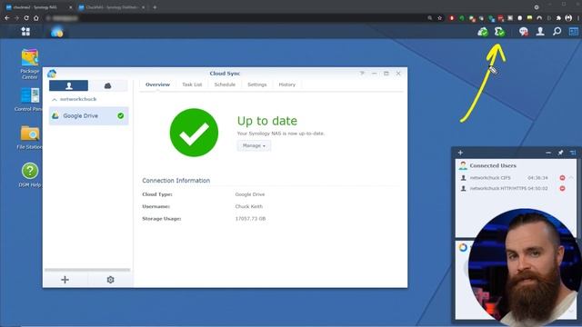Open the browser extensions puzzle icon
Image resolution: width=582 pixels, height=327 pixels.
point(558,18)
